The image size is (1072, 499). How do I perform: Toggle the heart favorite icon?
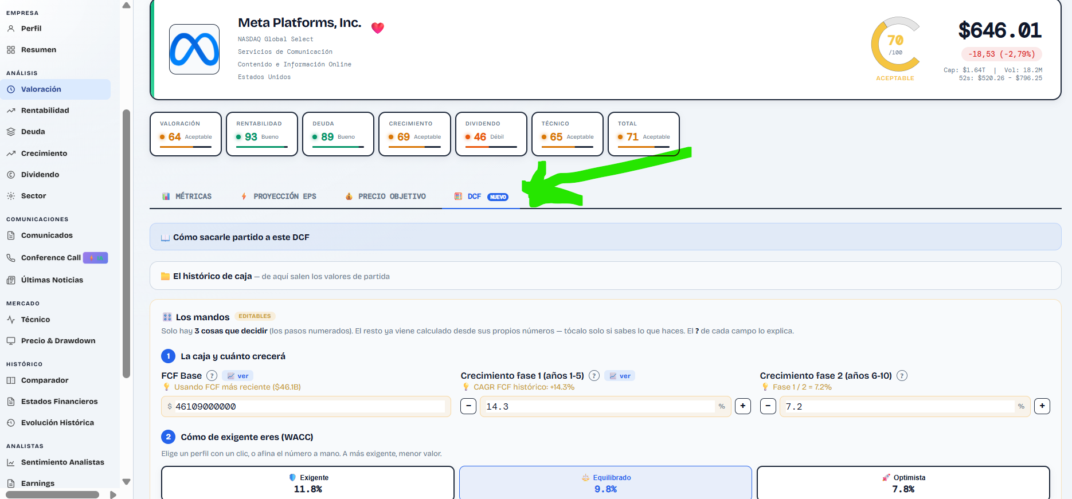[x=378, y=27]
